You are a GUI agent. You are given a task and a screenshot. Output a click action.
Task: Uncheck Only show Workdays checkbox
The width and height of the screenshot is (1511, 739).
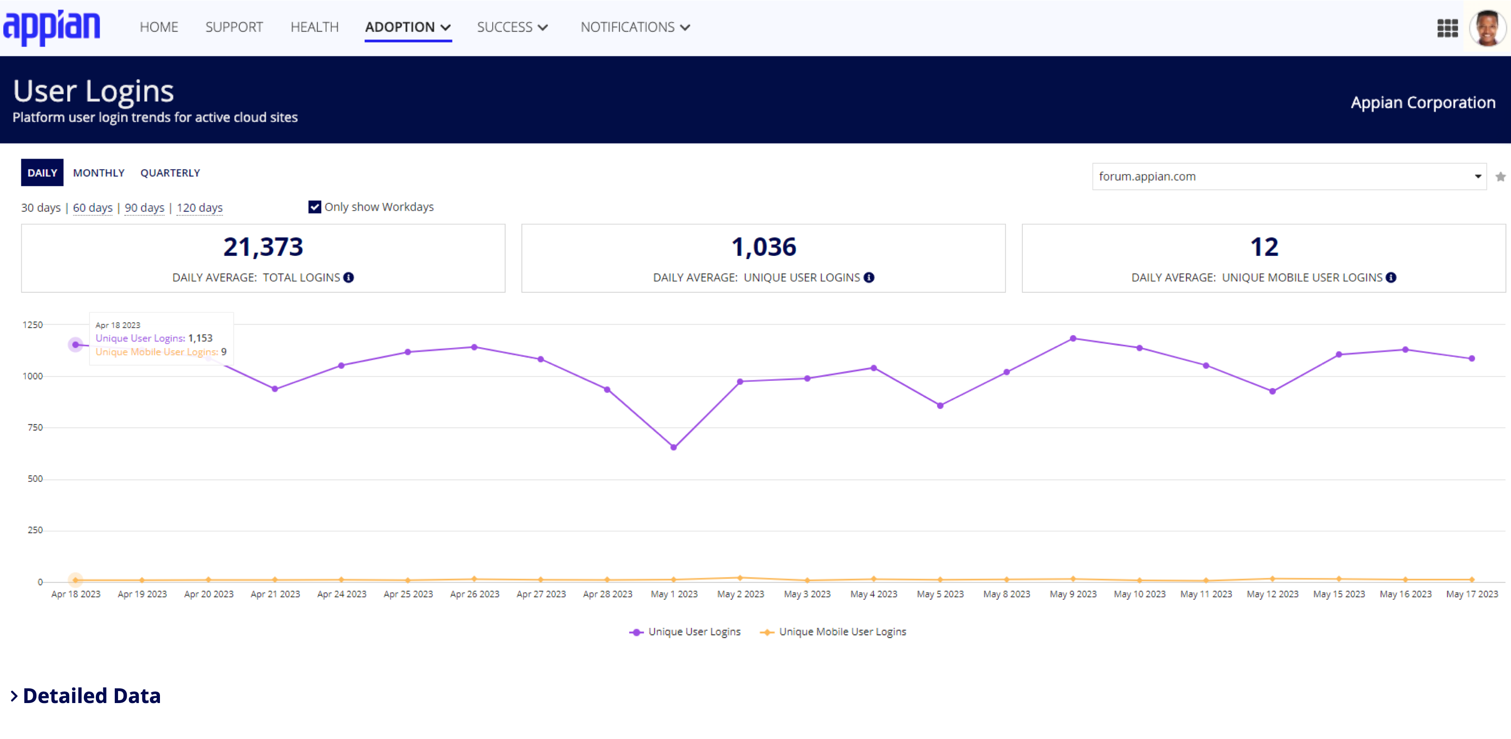point(314,207)
